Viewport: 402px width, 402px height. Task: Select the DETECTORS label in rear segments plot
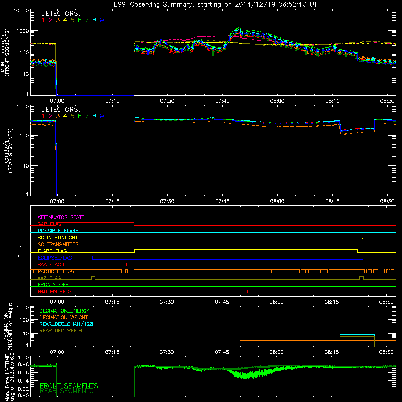(60, 109)
